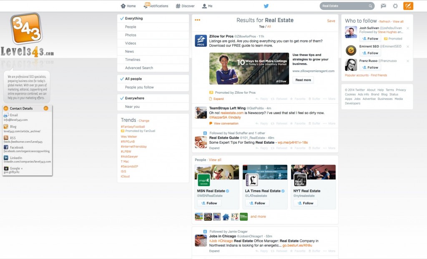Dismiss Eminent SEO suggestion
The height and width of the screenshot is (259, 427).
click(408, 47)
